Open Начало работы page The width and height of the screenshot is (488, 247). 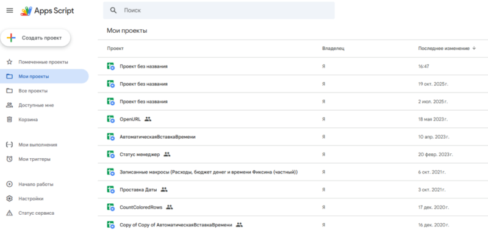[x=36, y=184]
